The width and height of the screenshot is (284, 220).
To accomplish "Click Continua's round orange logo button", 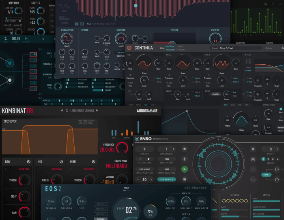I will (129, 48).
